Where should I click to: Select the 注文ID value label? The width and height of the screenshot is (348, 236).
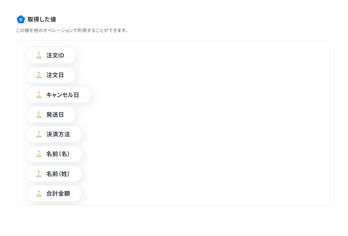click(x=55, y=55)
